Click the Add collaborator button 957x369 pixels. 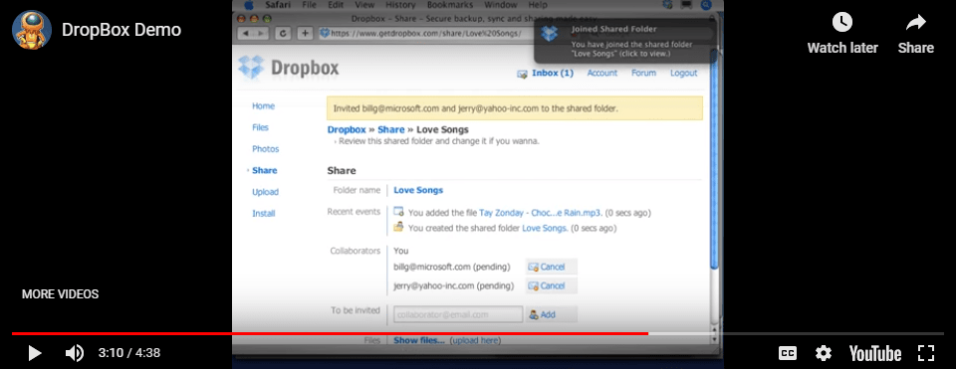551,314
